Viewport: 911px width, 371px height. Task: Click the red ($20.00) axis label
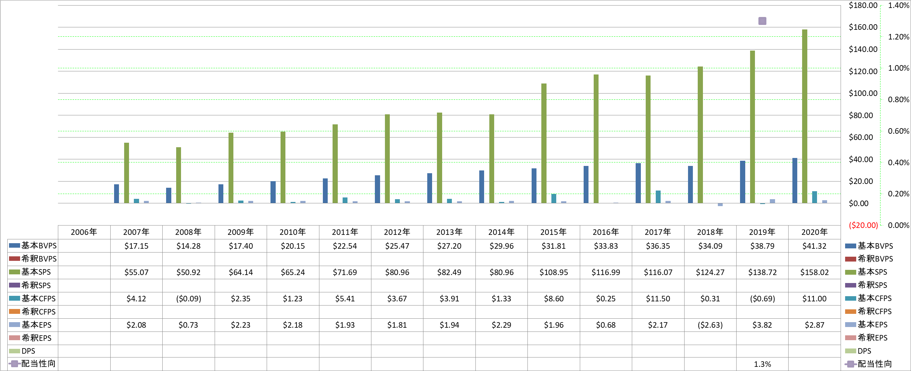pyautogui.click(x=863, y=226)
